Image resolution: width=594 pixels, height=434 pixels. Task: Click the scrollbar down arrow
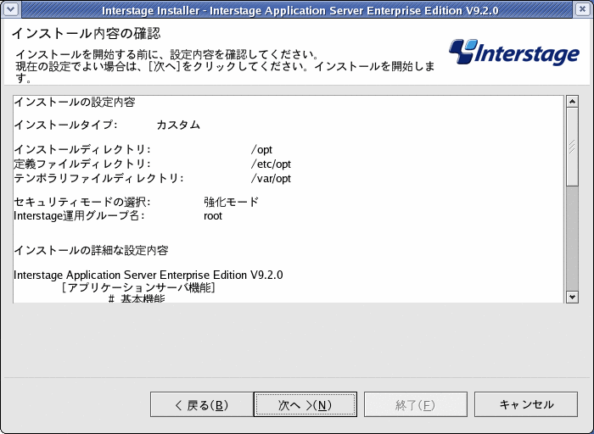click(x=572, y=297)
